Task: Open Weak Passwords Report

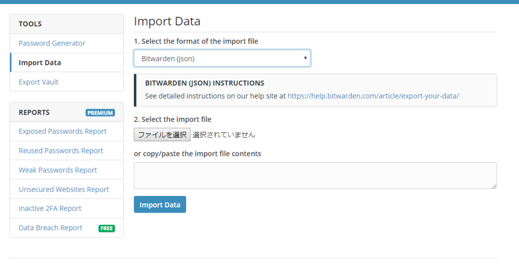Action: (x=58, y=170)
